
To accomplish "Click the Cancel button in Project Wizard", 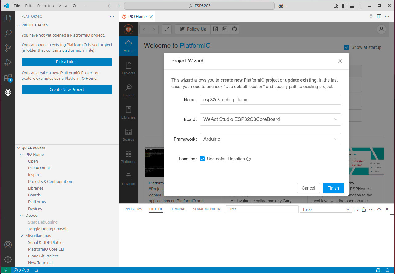I will point(308,188).
